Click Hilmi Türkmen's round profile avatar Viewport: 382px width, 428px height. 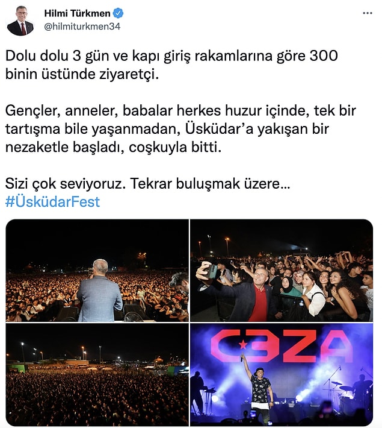click(x=20, y=20)
